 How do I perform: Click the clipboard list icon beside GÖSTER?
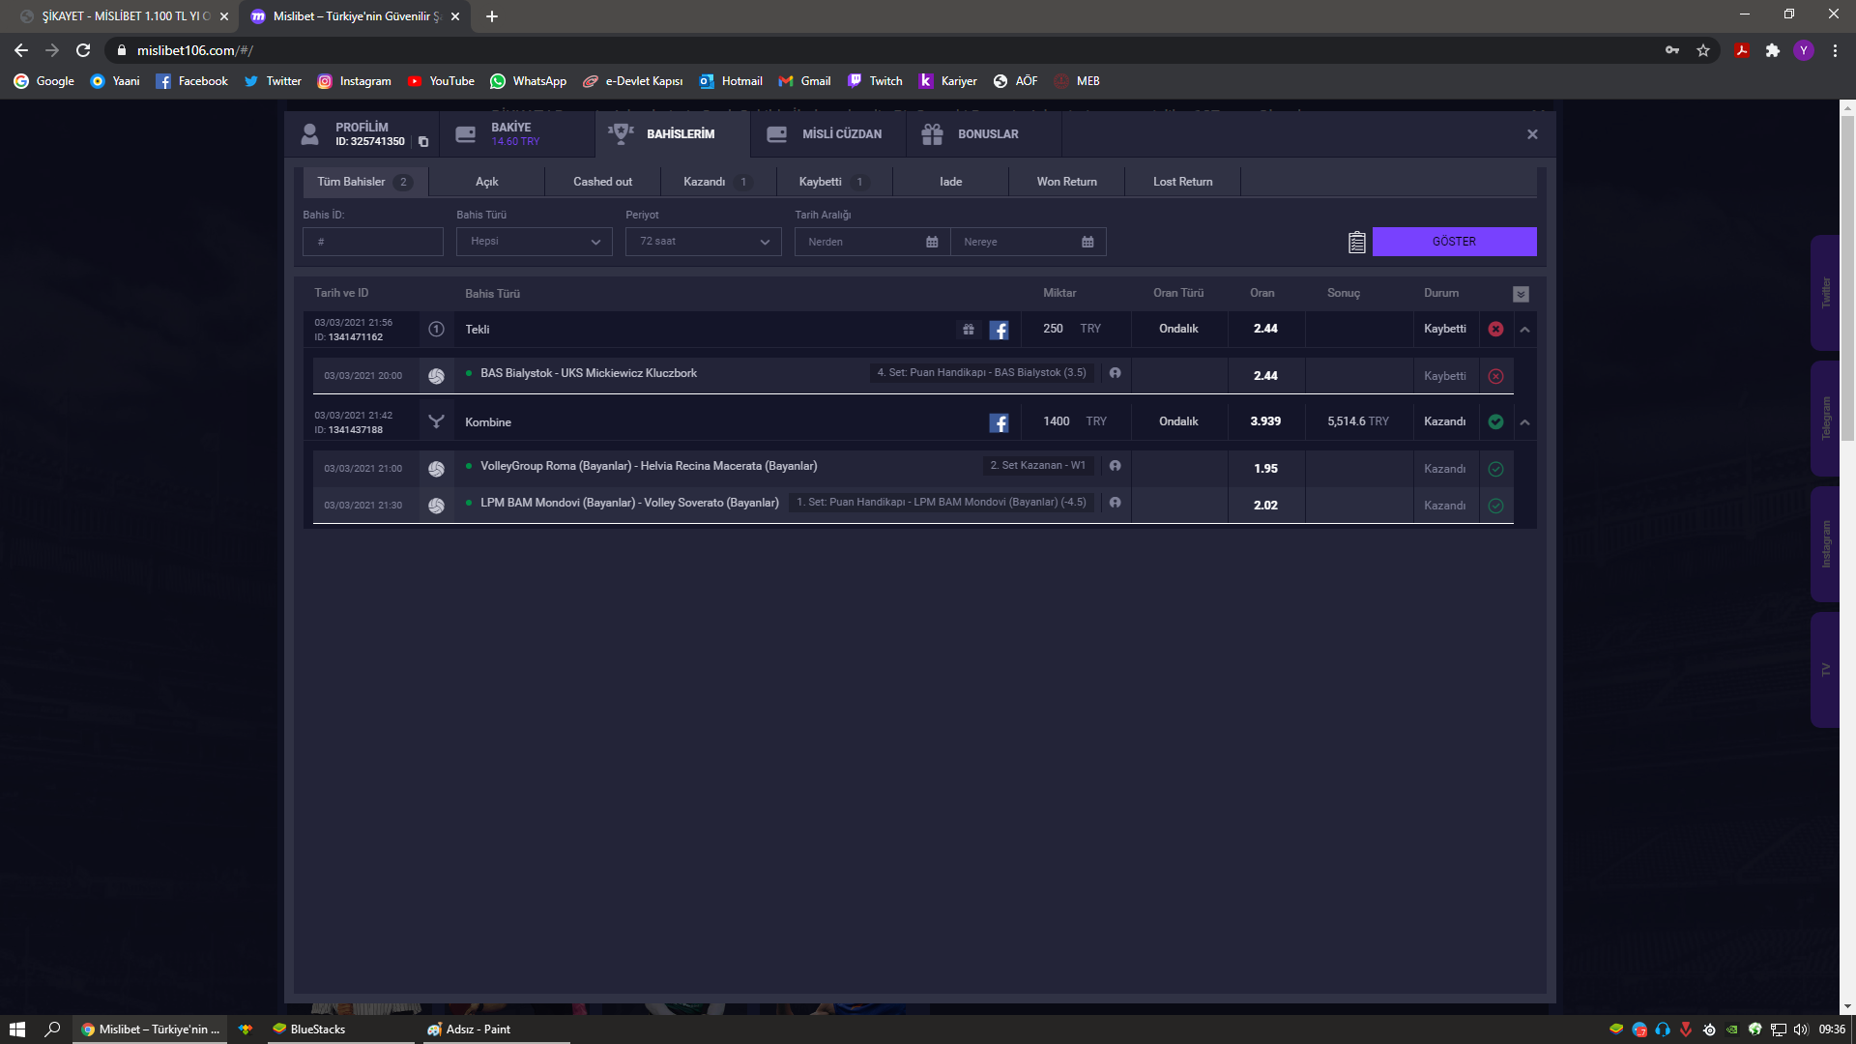point(1357,242)
